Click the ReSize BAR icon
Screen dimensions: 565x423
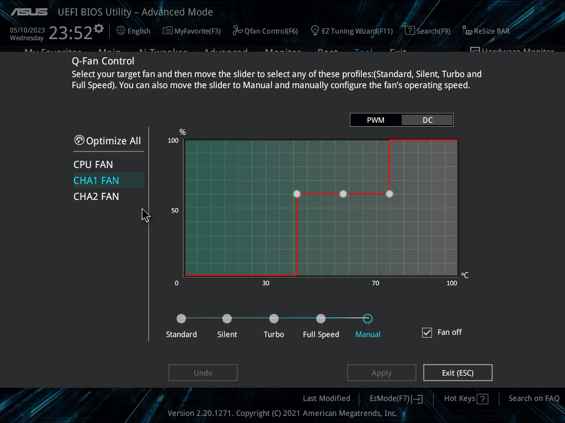(x=467, y=31)
